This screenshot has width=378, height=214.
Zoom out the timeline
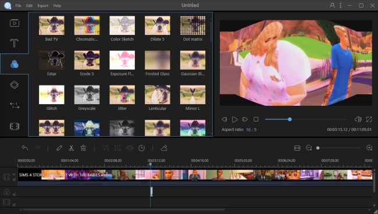point(309,148)
